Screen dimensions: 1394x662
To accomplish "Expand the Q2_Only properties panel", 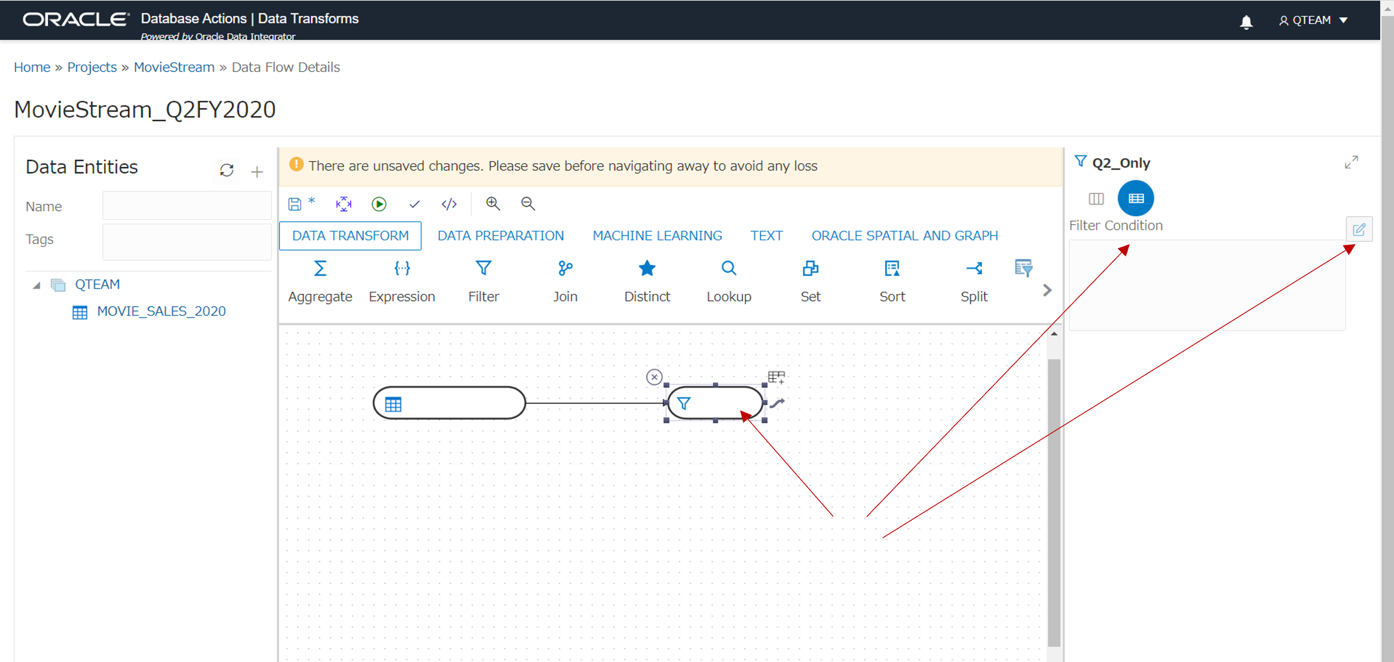I will [1351, 162].
